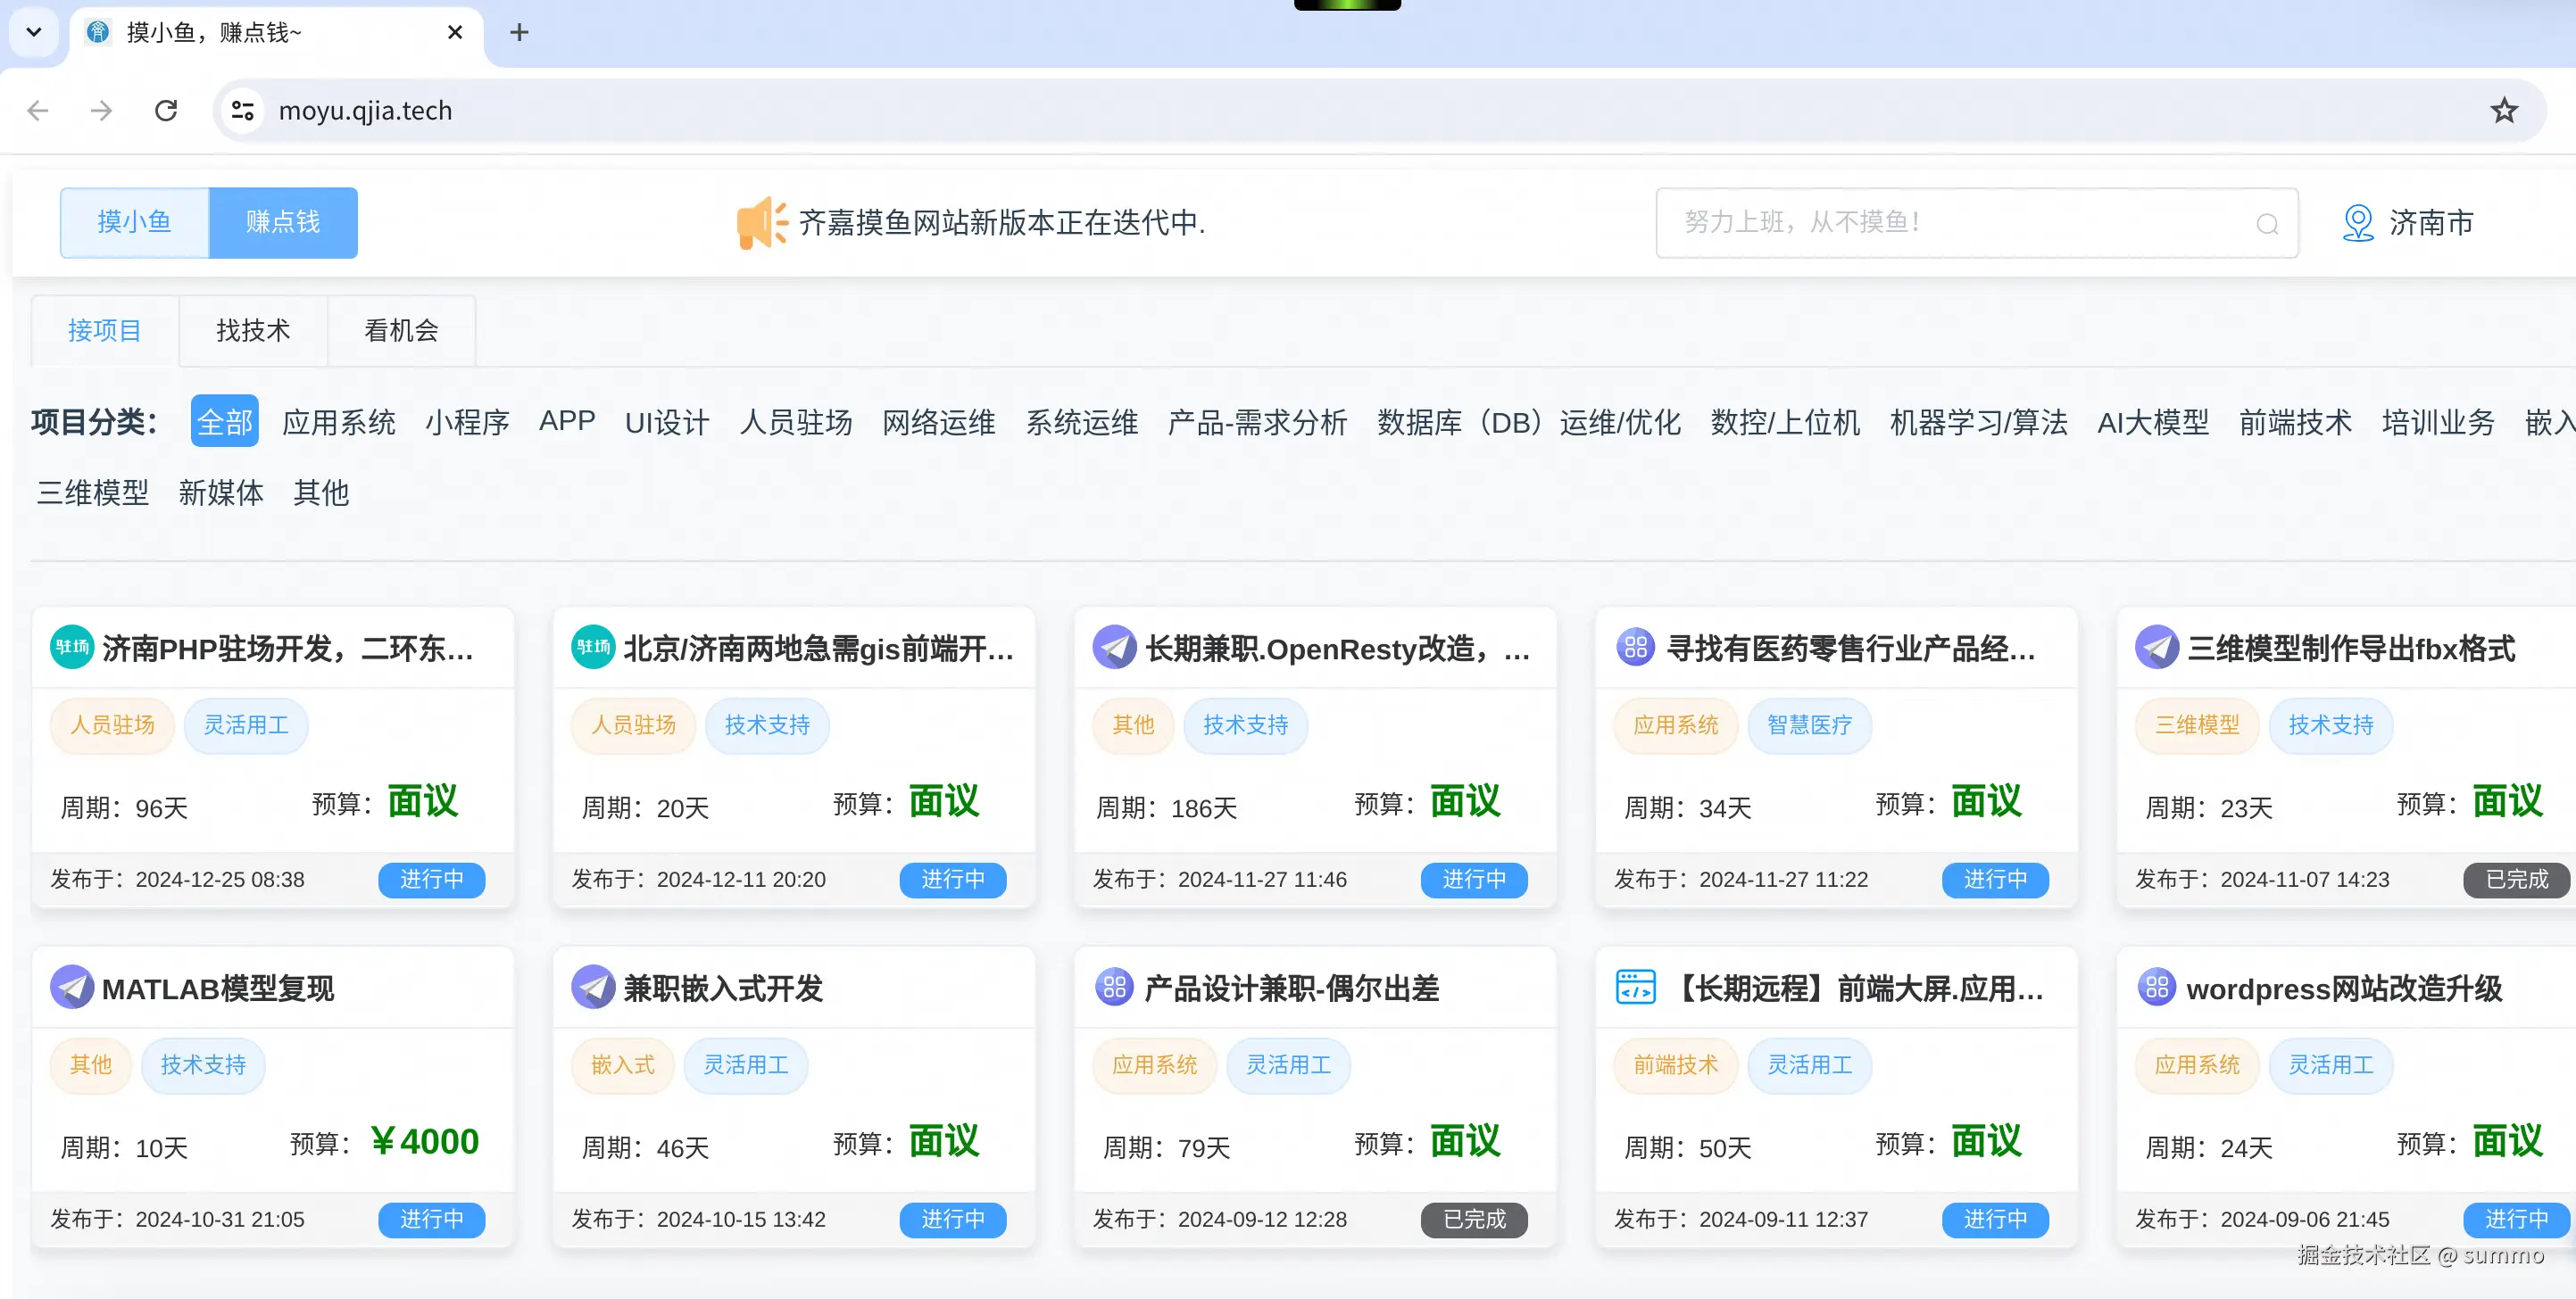
Task: Click paper plane icon on MATLAB模型复现 card
Action: 72,988
